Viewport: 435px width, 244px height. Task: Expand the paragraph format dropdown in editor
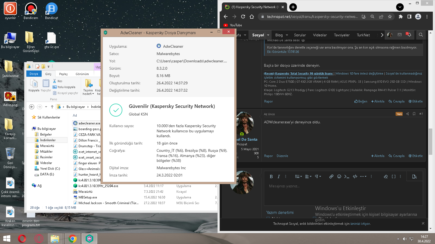click(x=318, y=176)
